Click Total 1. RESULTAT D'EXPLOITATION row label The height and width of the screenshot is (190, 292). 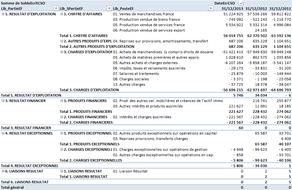click(31, 95)
